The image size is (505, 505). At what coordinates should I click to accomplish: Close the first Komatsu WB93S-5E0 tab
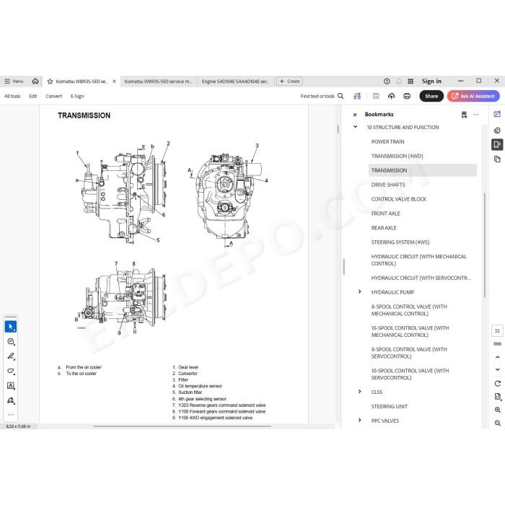tap(114, 82)
